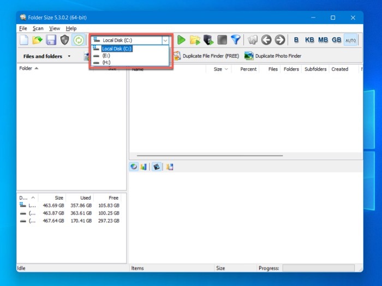Open the Scan menu
This screenshot has height=286, width=382.
(38, 28)
